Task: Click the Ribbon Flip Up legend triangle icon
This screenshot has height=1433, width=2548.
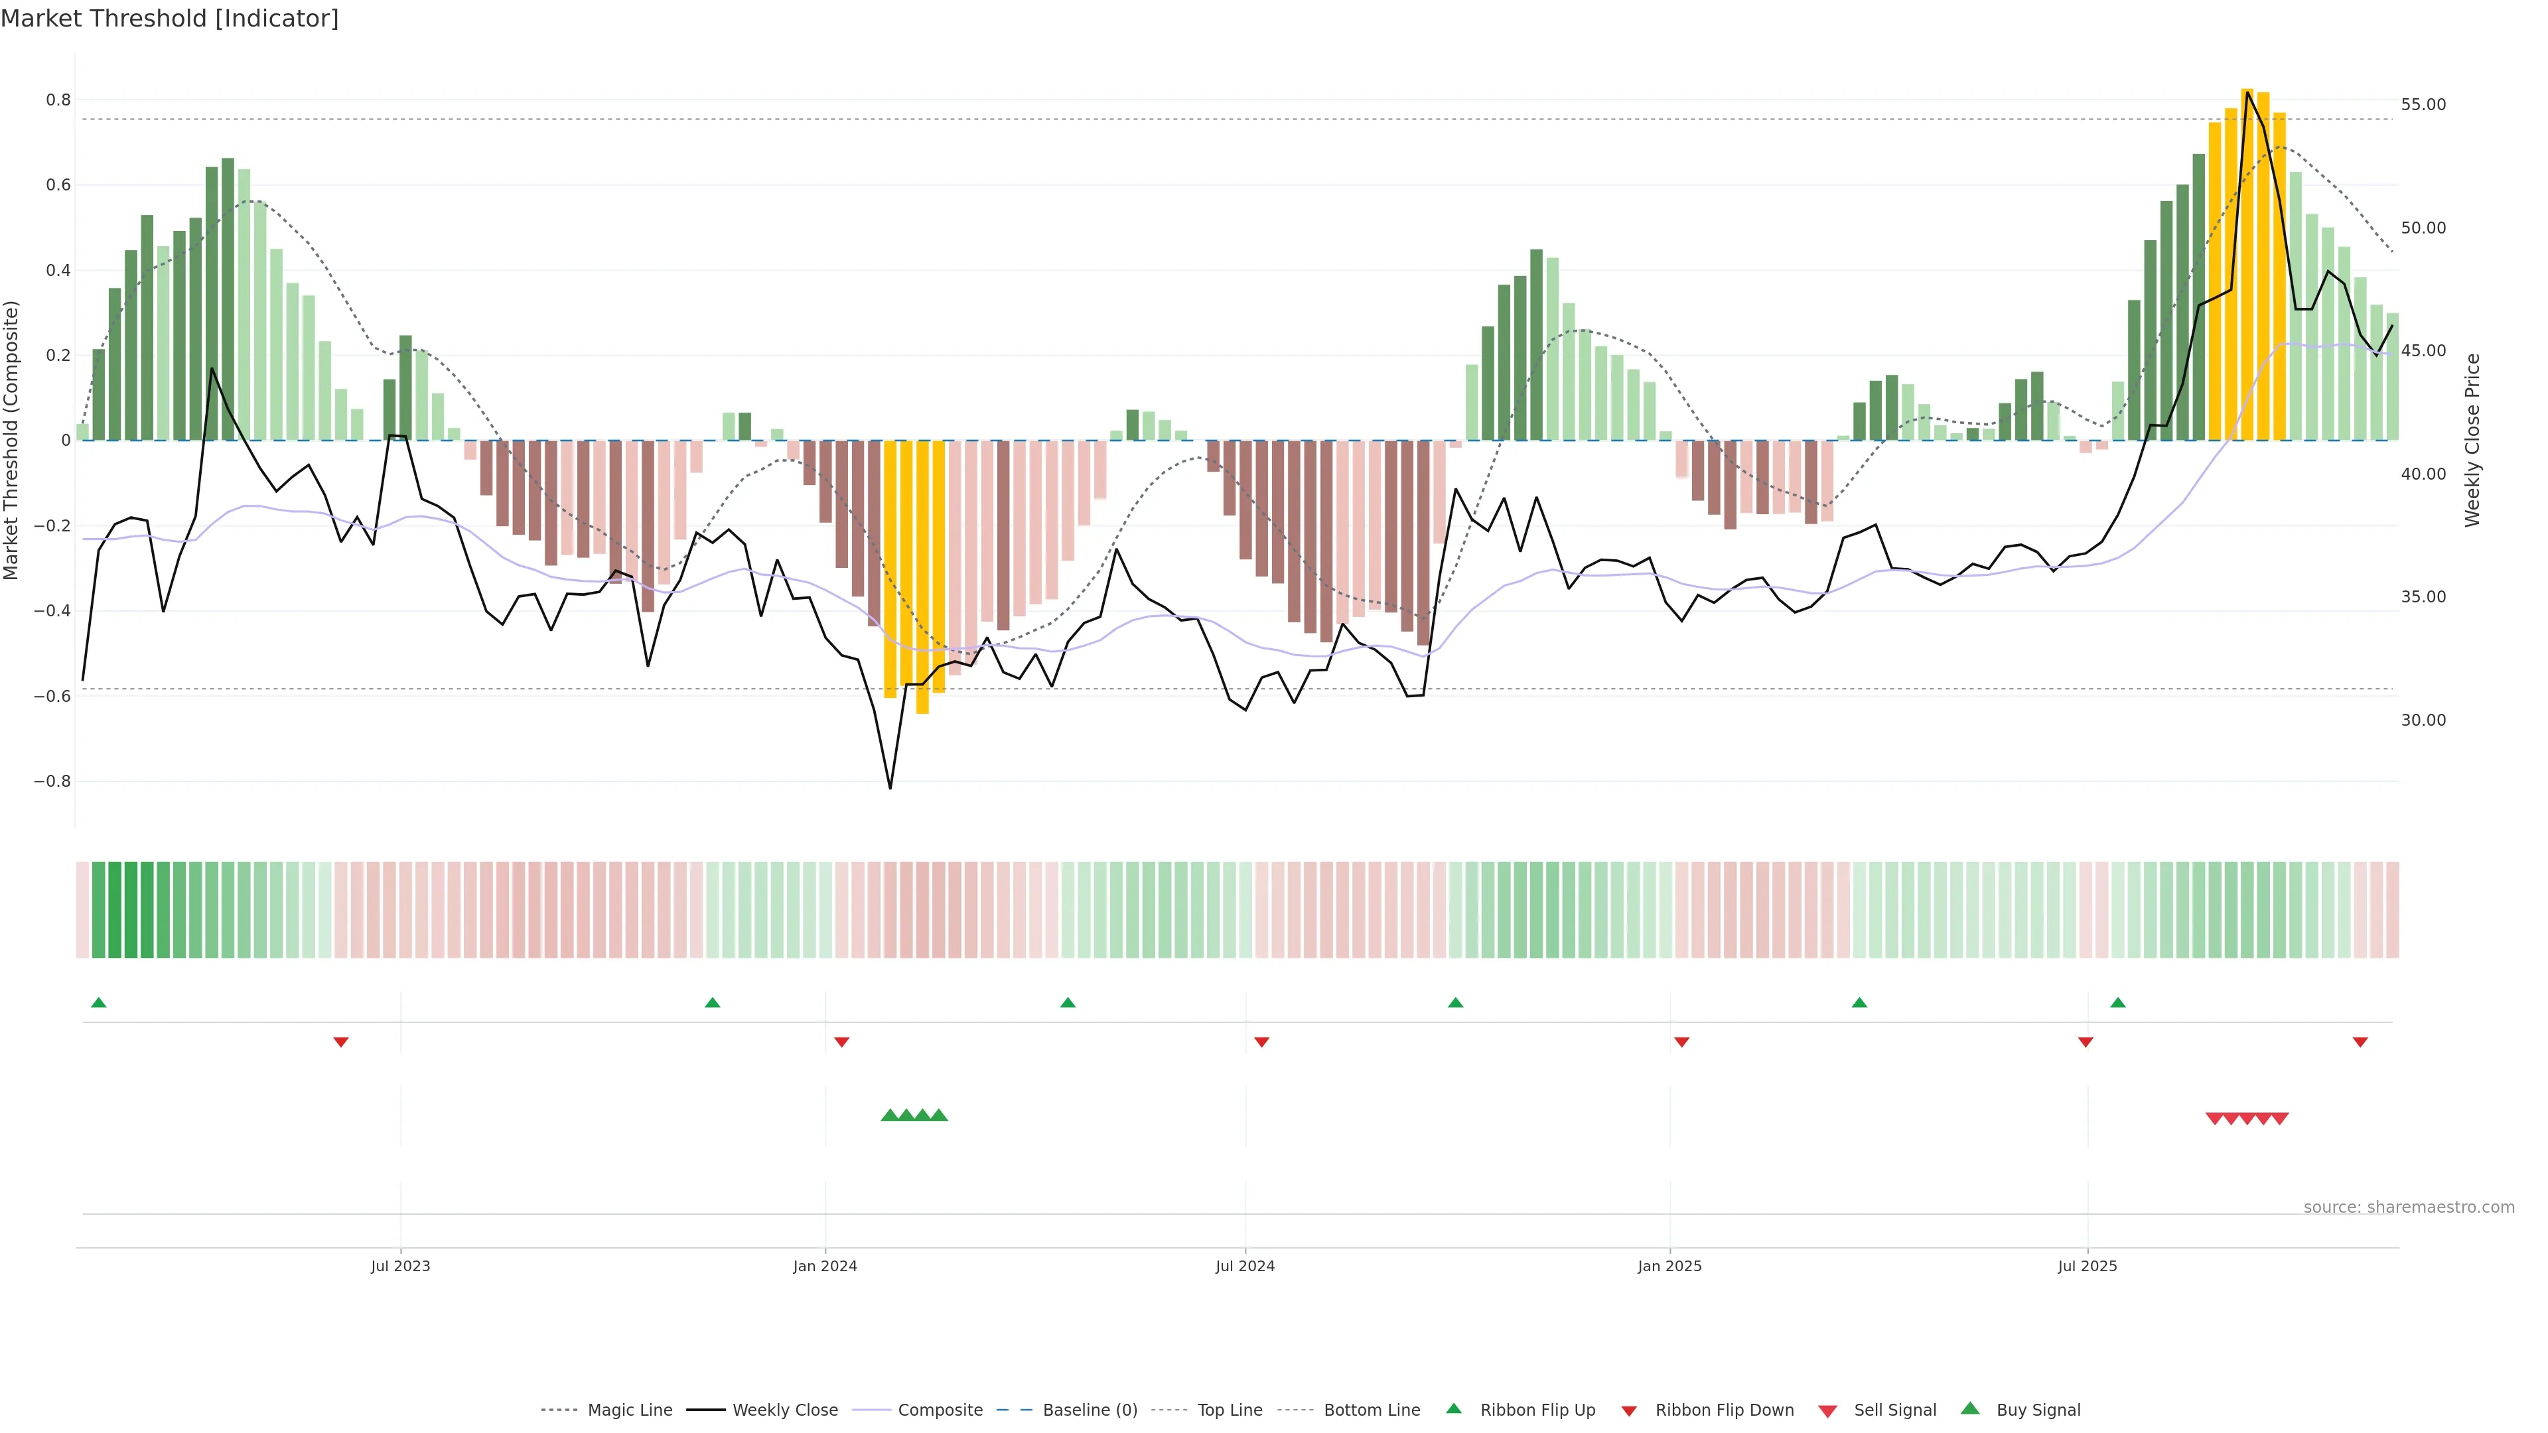Action: point(1453,1408)
